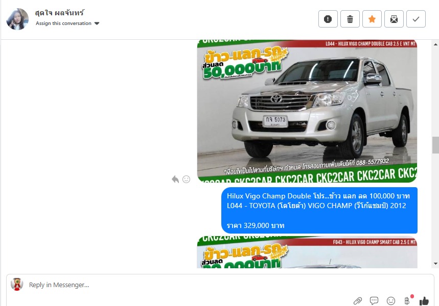The width and height of the screenshot is (439, 306).
Task: Click the customer name สุดใจ ผลจันทร์
Action: pos(59,13)
